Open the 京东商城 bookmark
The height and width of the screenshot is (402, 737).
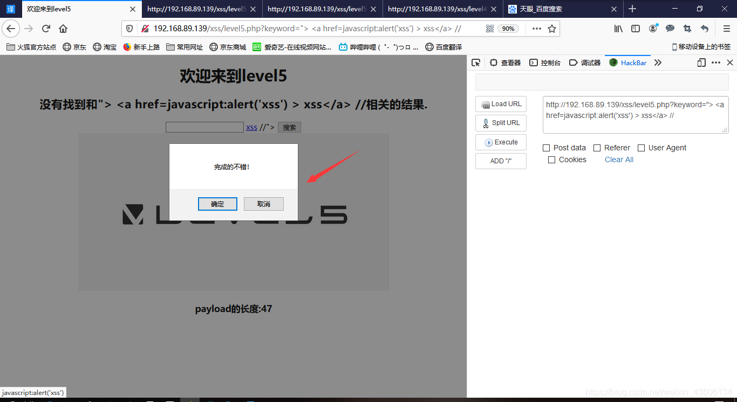click(x=228, y=47)
